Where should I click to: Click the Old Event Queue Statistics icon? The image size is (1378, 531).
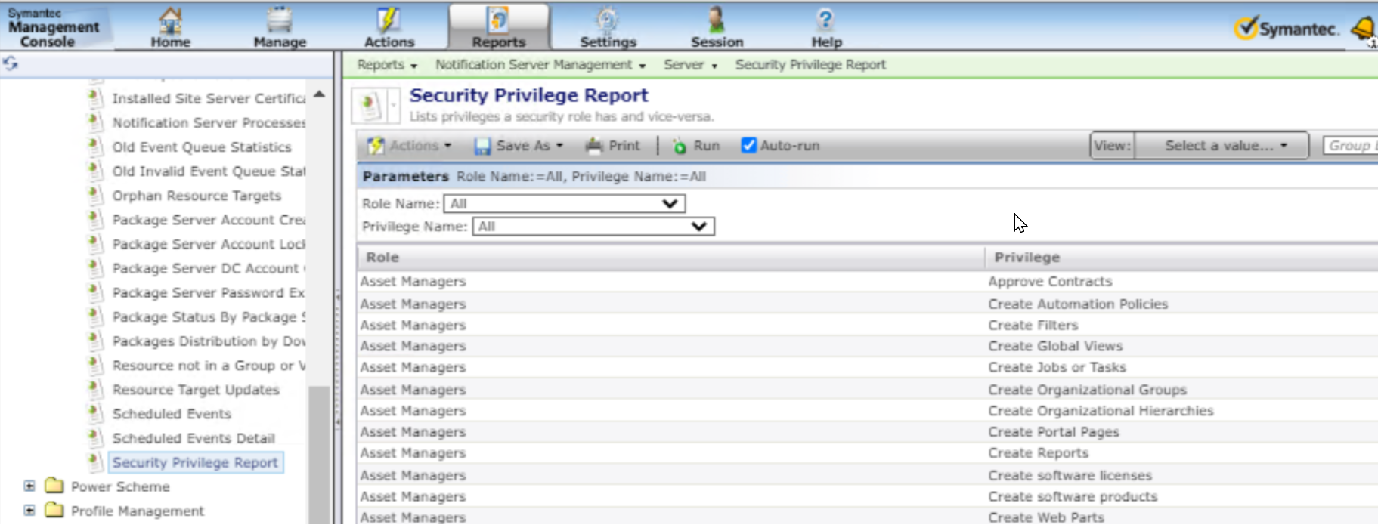(95, 147)
